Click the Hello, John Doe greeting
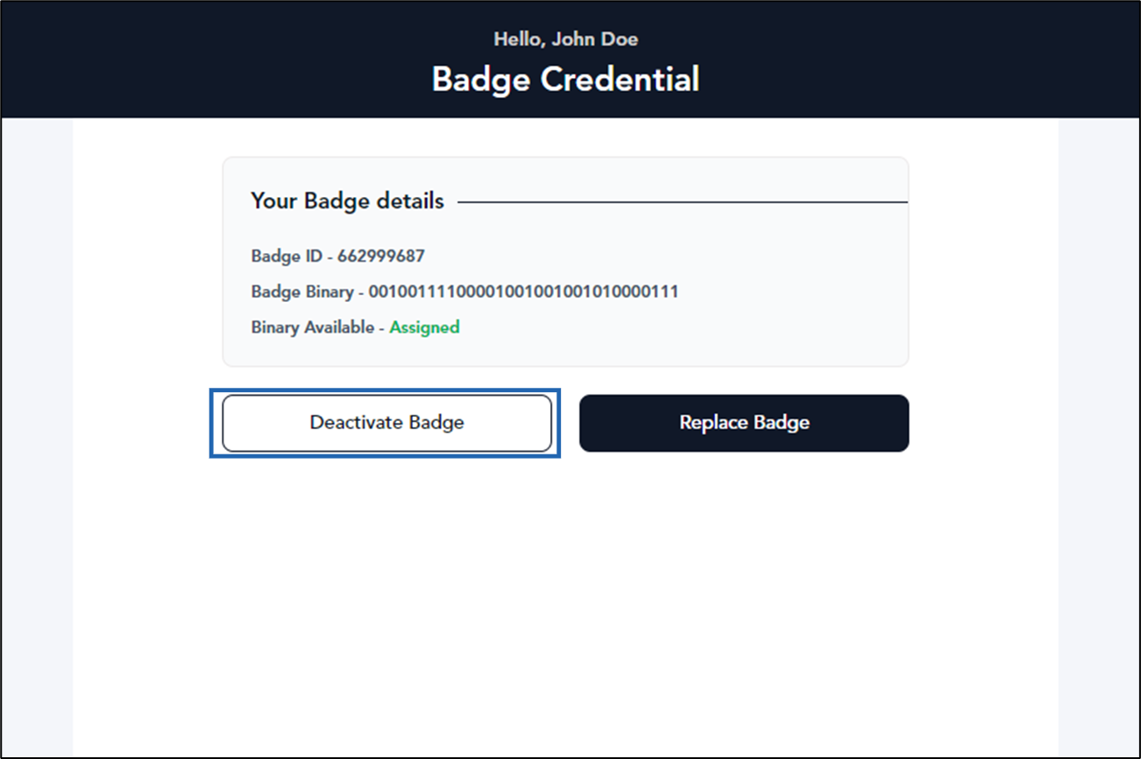This screenshot has height=759, width=1141. pyautogui.click(x=566, y=39)
